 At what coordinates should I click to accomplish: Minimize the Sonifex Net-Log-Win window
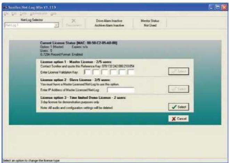click(x=211, y=7)
